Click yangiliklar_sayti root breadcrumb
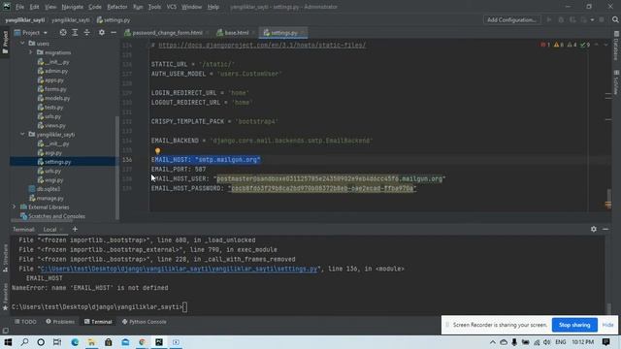Image resolution: width=621 pixels, height=349 pixels. tap(25, 19)
